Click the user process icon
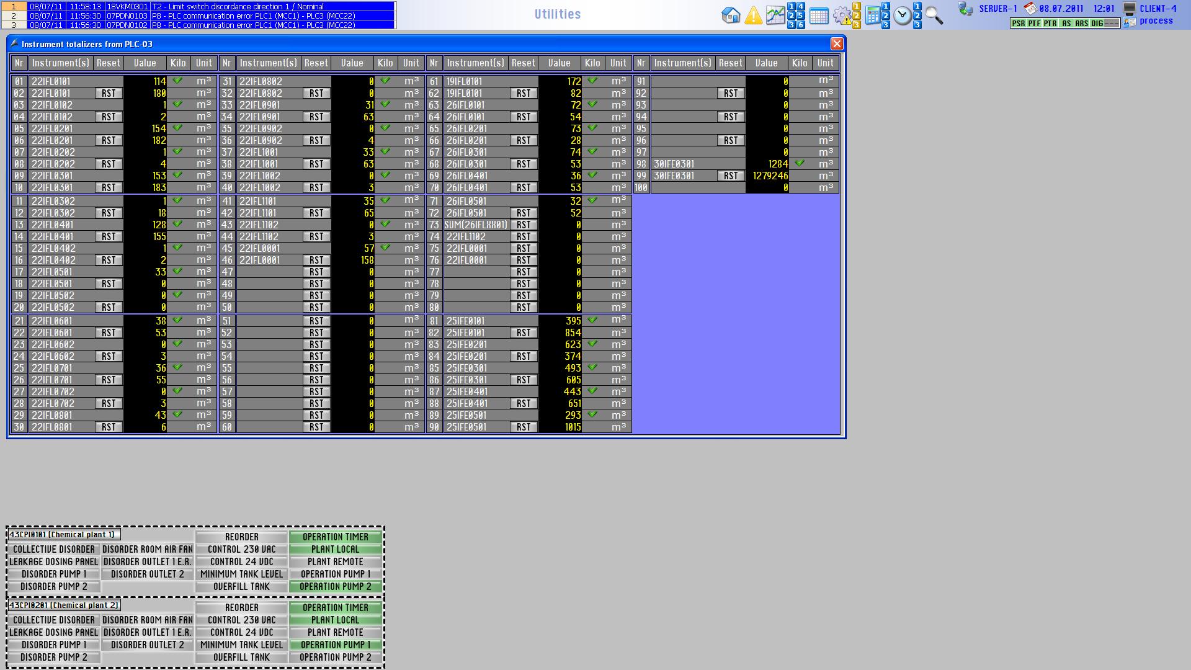This screenshot has width=1191, height=670. 1130,22
